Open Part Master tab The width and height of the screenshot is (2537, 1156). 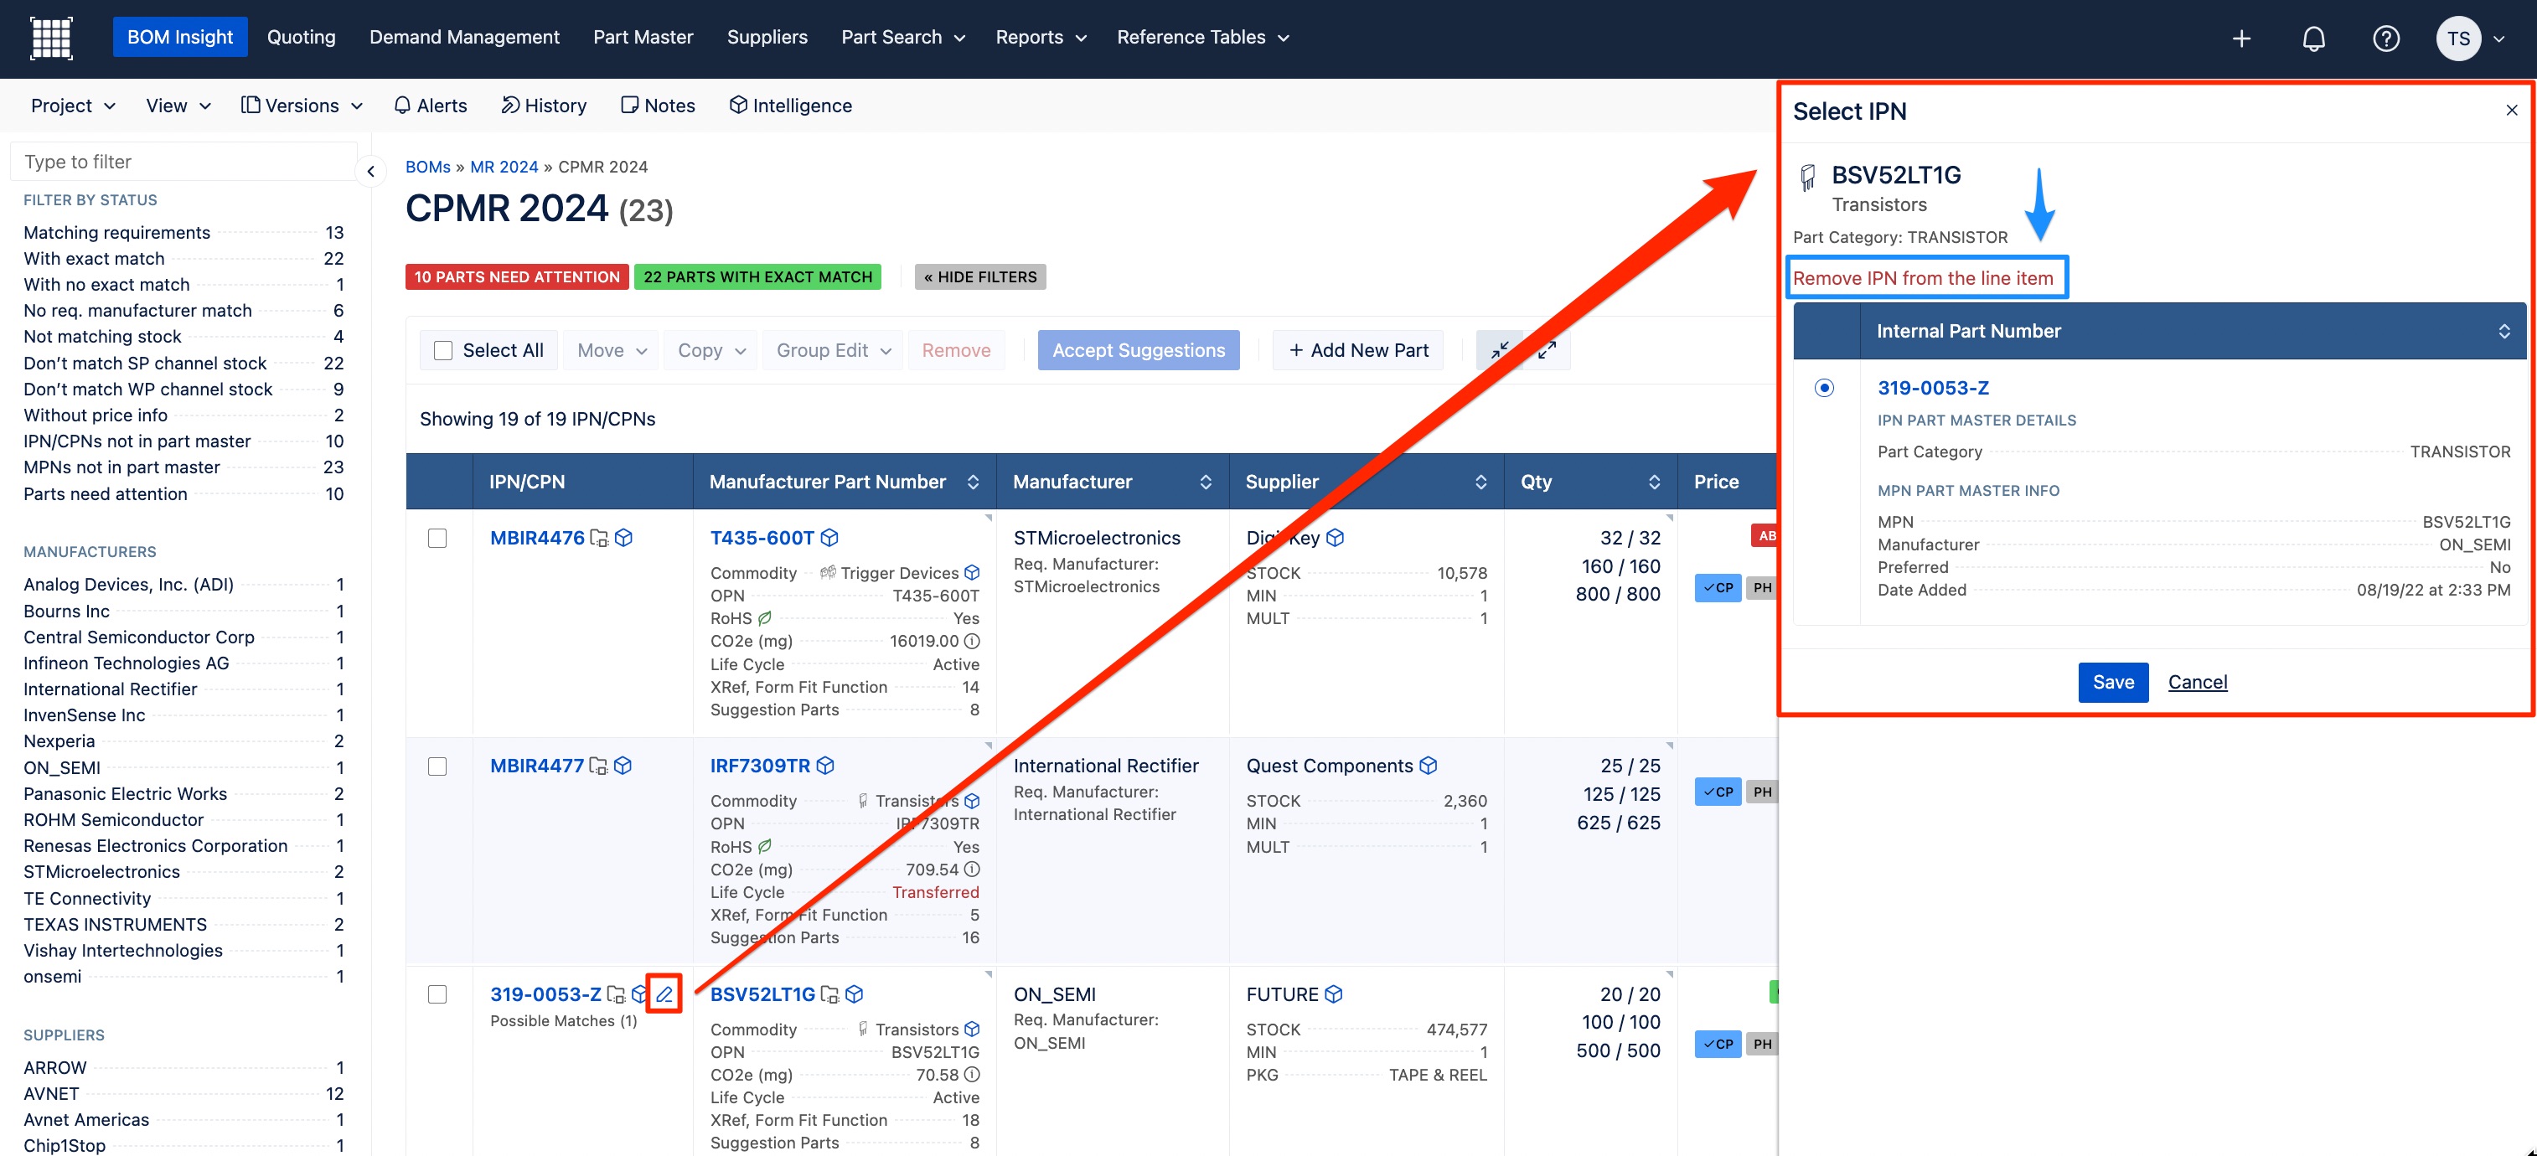coord(643,38)
